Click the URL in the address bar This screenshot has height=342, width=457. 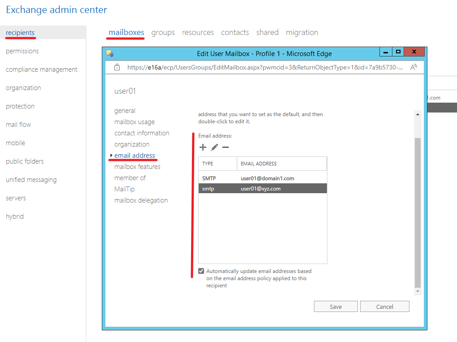(265, 67)
